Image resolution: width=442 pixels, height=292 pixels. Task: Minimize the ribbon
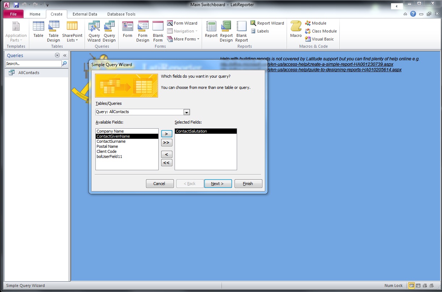tap(405, 14)
